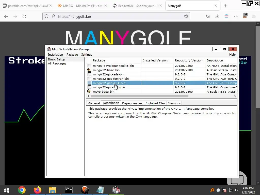
Task: Open the Windows Start menu
Action: [7, 190]
